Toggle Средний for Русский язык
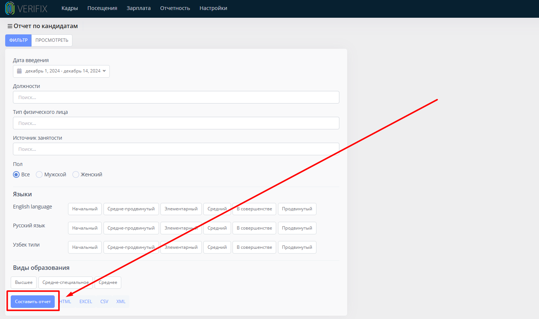539x319 pixels. pos(217,228)
